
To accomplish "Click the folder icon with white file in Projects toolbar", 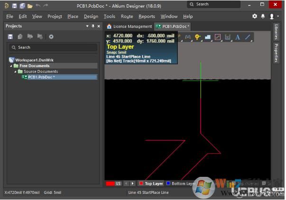I will [40, 36].
